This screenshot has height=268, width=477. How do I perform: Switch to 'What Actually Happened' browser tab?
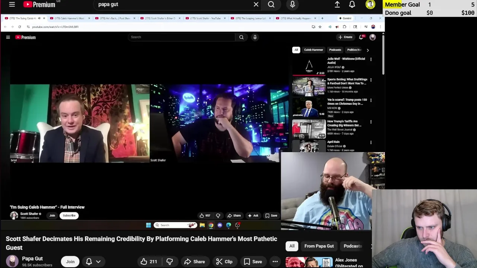pyautogui.click(x=296, y=18)
